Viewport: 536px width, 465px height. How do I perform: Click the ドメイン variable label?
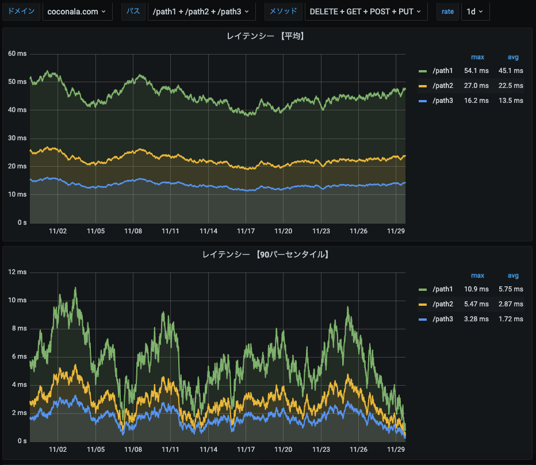coord(21,11)
